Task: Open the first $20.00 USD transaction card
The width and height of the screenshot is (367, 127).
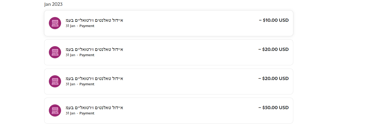Action: (185, 52)
